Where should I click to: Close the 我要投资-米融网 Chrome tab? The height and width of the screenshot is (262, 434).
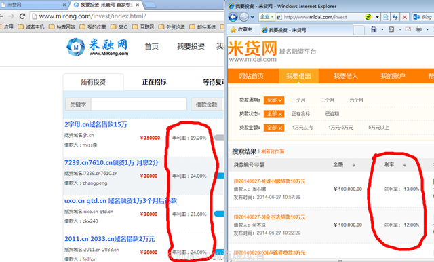pos(137,5)
